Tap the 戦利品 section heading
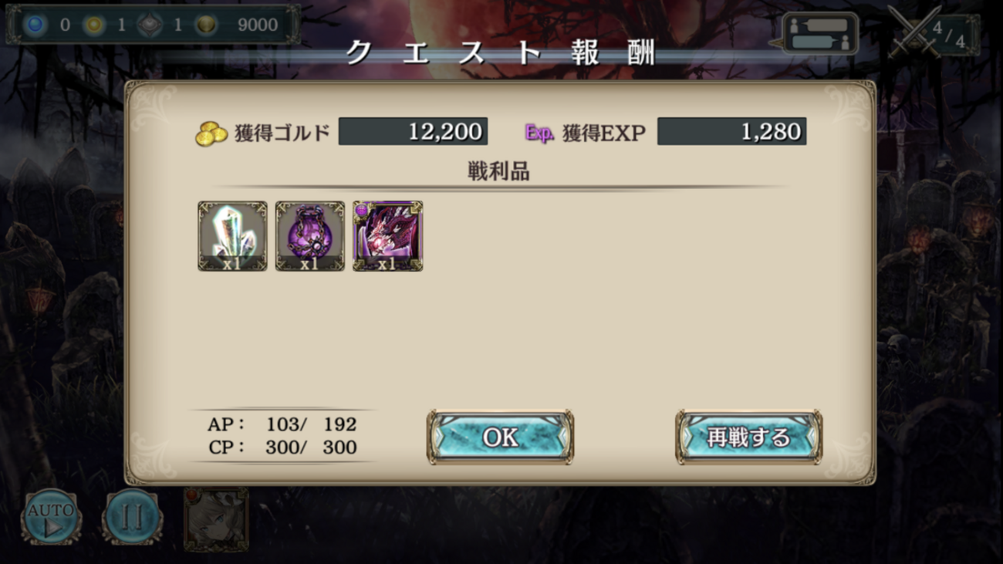The image size is (1003, 564). pos(498,171)
